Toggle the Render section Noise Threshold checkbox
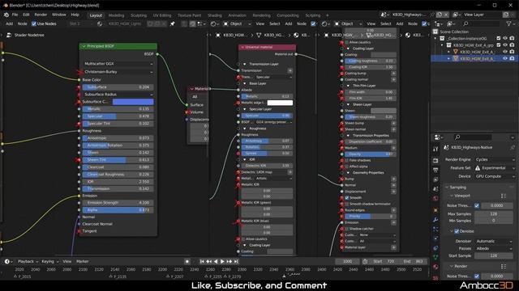The width and height of the screenshot is (519, 291). (477, 276)
